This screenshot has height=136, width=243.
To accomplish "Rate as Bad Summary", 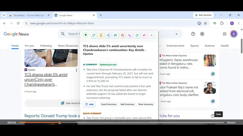I will (127, 104).
